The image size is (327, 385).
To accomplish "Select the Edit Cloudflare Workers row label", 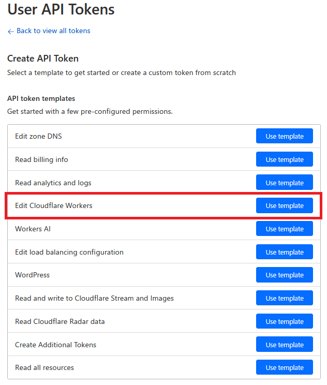I will tap(54, 205).
